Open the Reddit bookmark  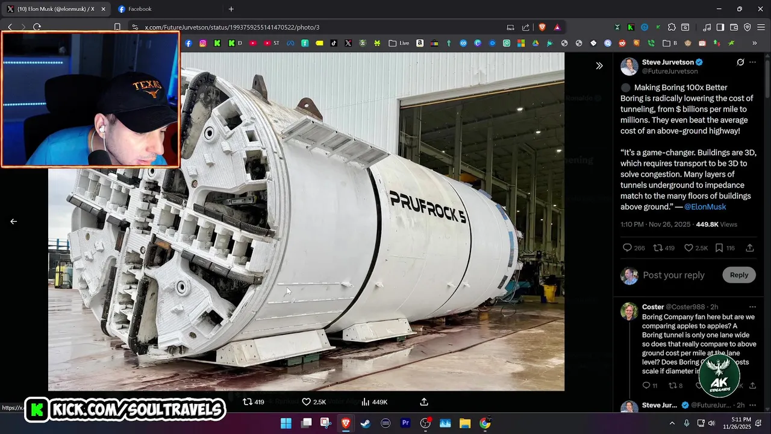coord(622,43)
